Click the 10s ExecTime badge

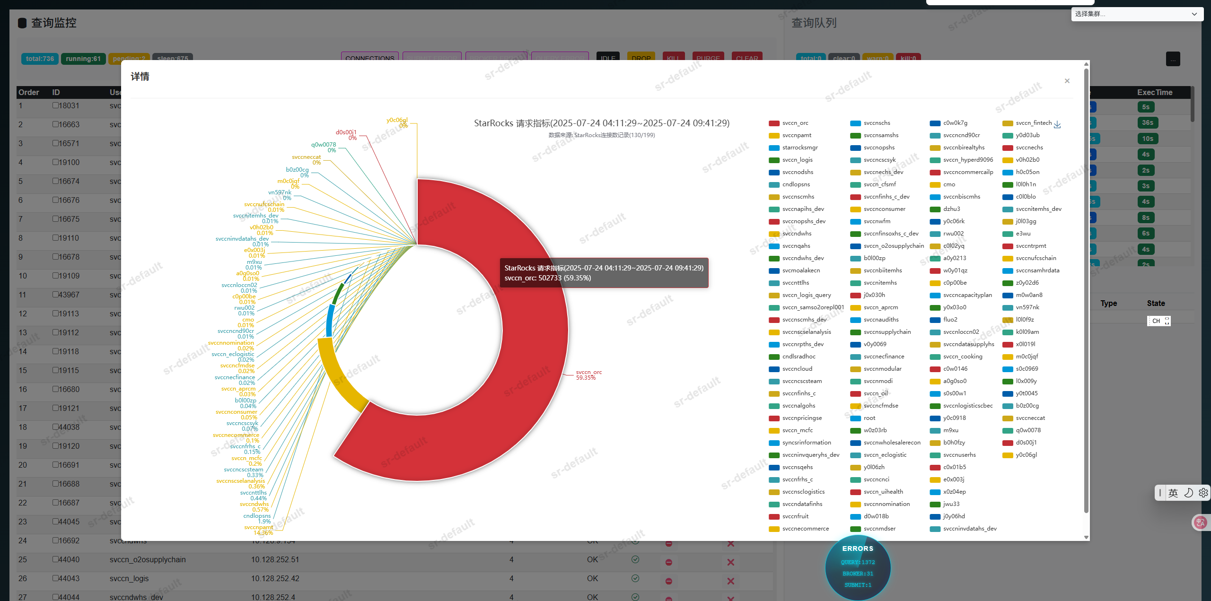coord(1148,139)
